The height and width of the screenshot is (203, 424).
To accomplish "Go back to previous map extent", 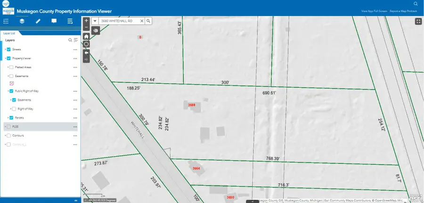I will (x=86, y=52).
